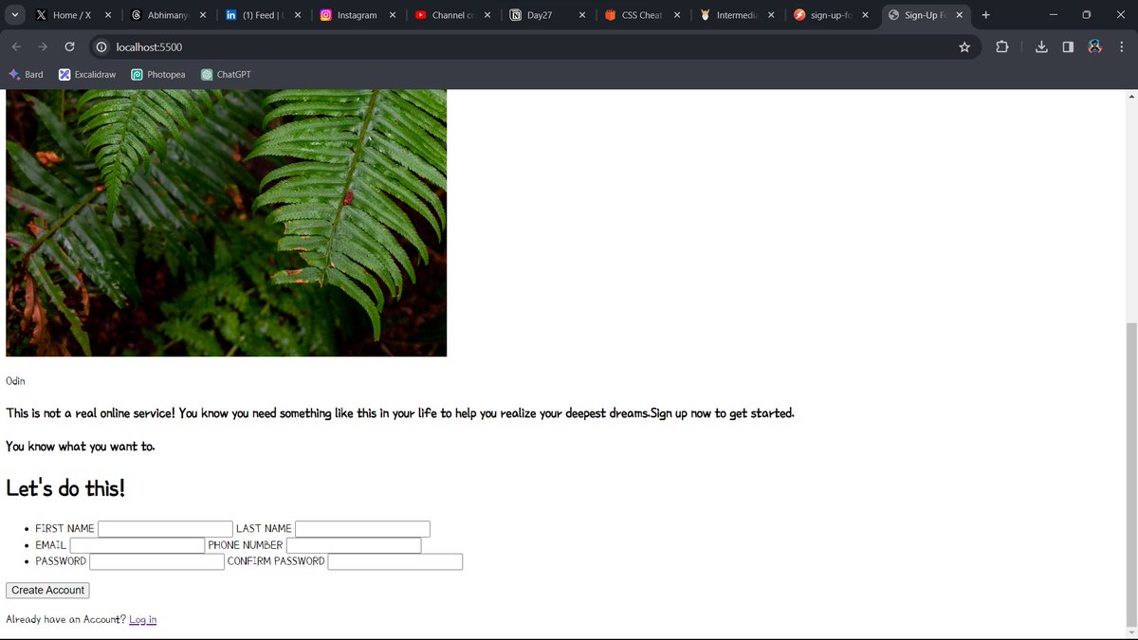Image resolution: width=1138 pixels, height=640 pixels.
Task: Close the active Sign-Up Form tab
Action: (960, 15)
